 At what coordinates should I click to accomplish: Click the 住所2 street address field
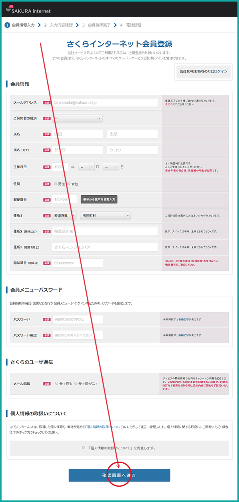pos(105,231)
